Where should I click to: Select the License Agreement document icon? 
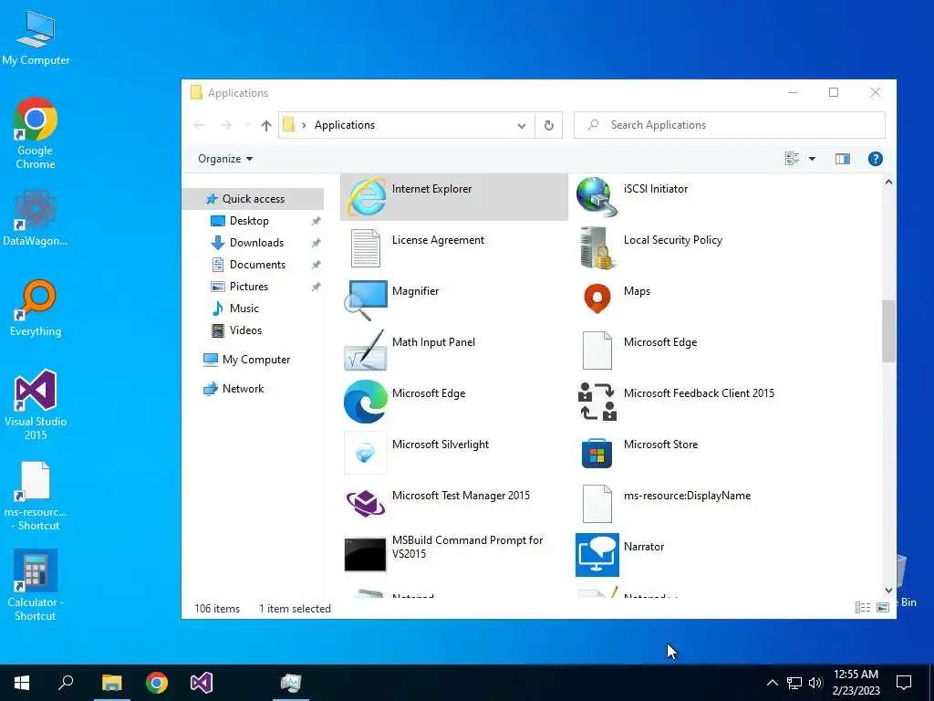tap(366, 248)
